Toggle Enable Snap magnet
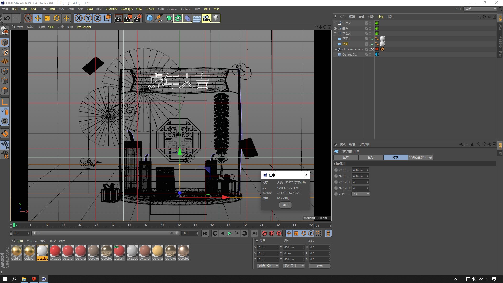The width and height of the screenshot is (503, 283). (x=5, y=133)
